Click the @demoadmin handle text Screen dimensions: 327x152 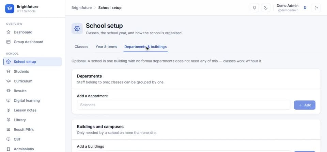(288, 10)
